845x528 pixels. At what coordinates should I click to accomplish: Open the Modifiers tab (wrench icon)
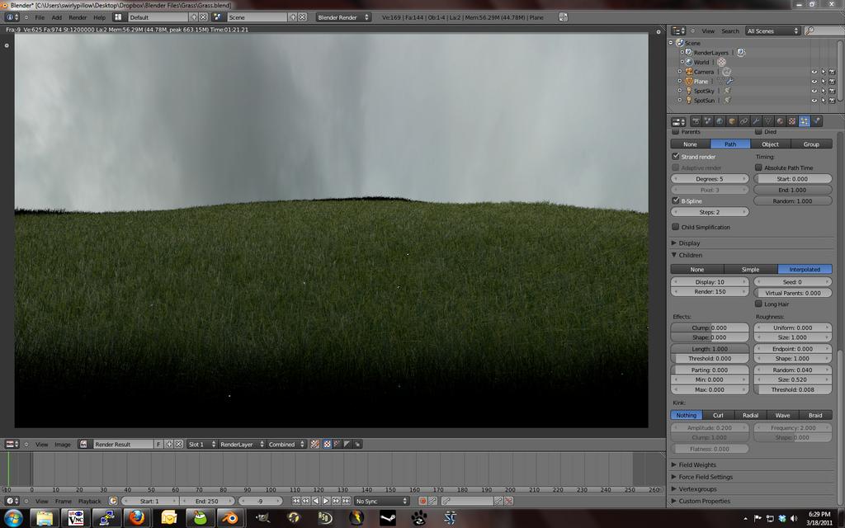(x=756, y=121)
